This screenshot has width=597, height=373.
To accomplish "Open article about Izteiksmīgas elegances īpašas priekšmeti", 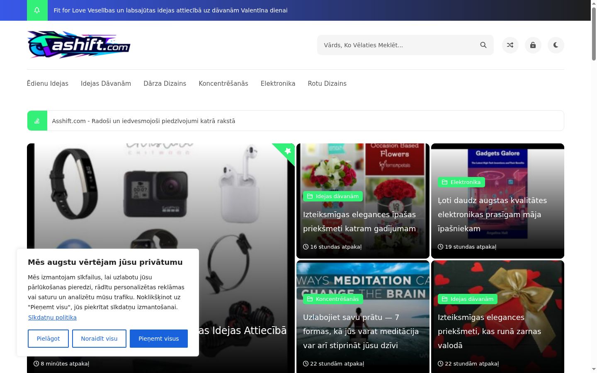I will point(359,221).
